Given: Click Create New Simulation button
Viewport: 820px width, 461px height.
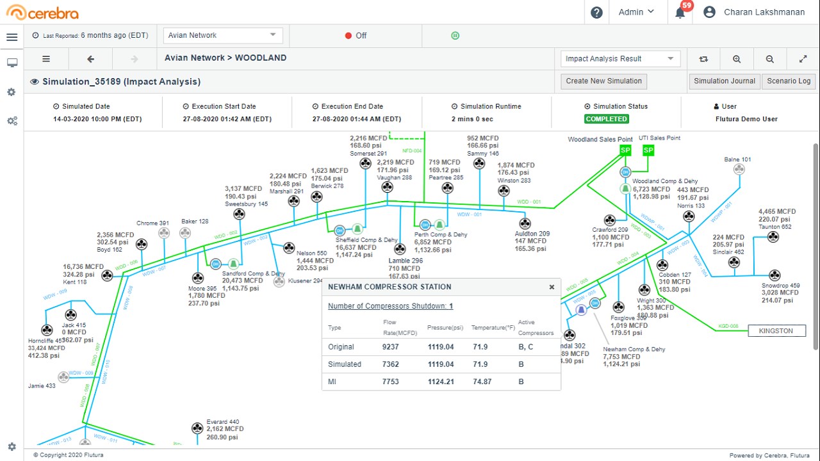Looking at the screenshot, I should click(603, 81).
